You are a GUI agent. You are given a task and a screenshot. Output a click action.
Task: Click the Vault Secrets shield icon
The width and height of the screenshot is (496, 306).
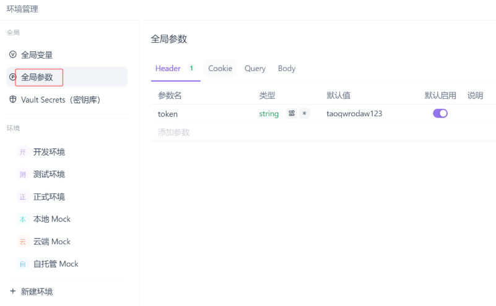tap(13, 100)
